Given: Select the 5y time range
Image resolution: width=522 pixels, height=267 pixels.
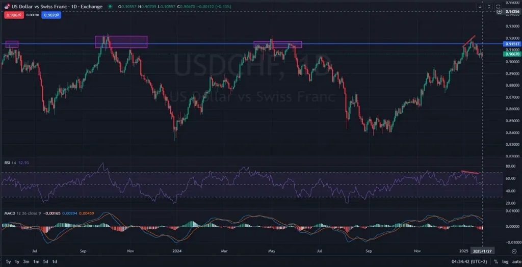Looking at the screenshot, I should point(8,261).
